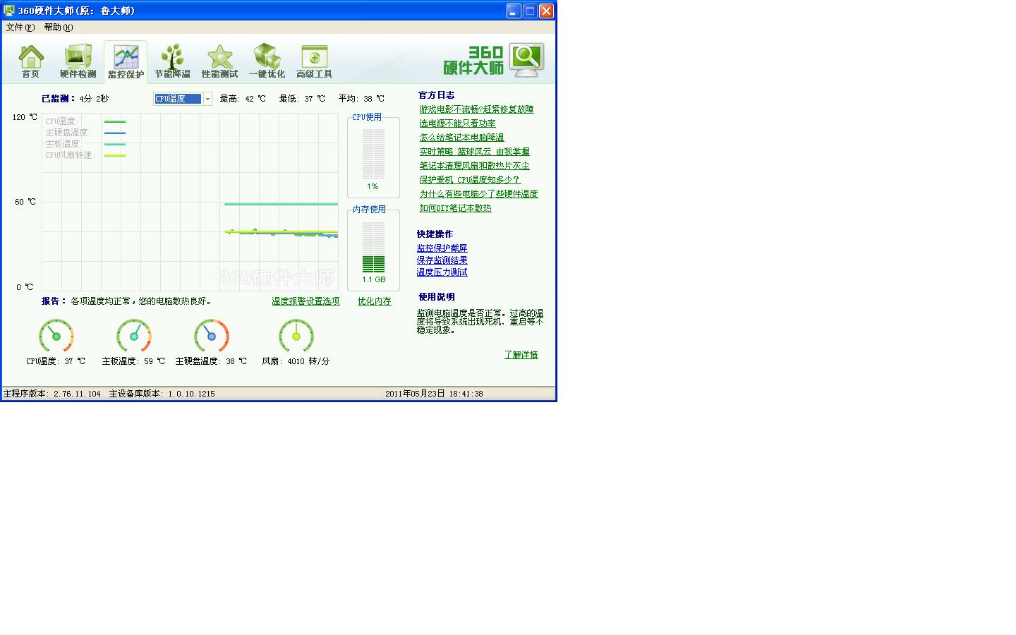The height and width of the screenshot is (635, 1016).
Task: Click the 主设备库版本: 1.0.10.1215 status text
Action: point(162,394)
